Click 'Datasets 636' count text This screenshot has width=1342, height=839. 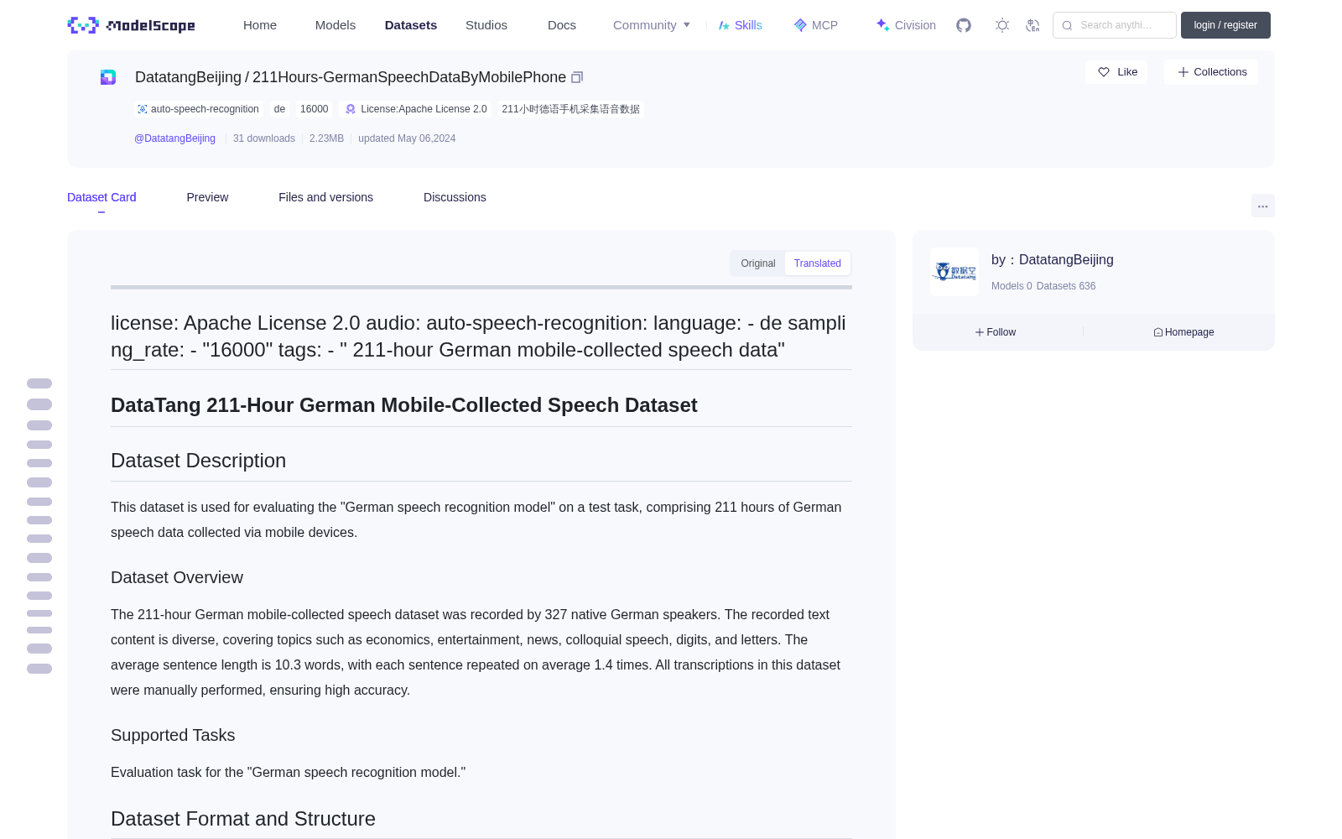[x=1066, y=286]
